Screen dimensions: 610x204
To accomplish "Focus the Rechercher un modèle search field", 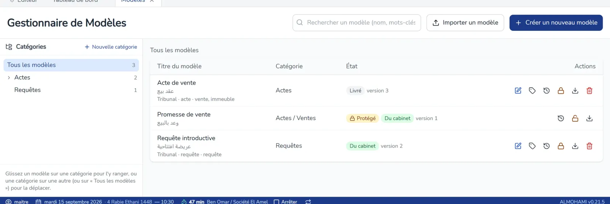I will click(x=357, y=23).
